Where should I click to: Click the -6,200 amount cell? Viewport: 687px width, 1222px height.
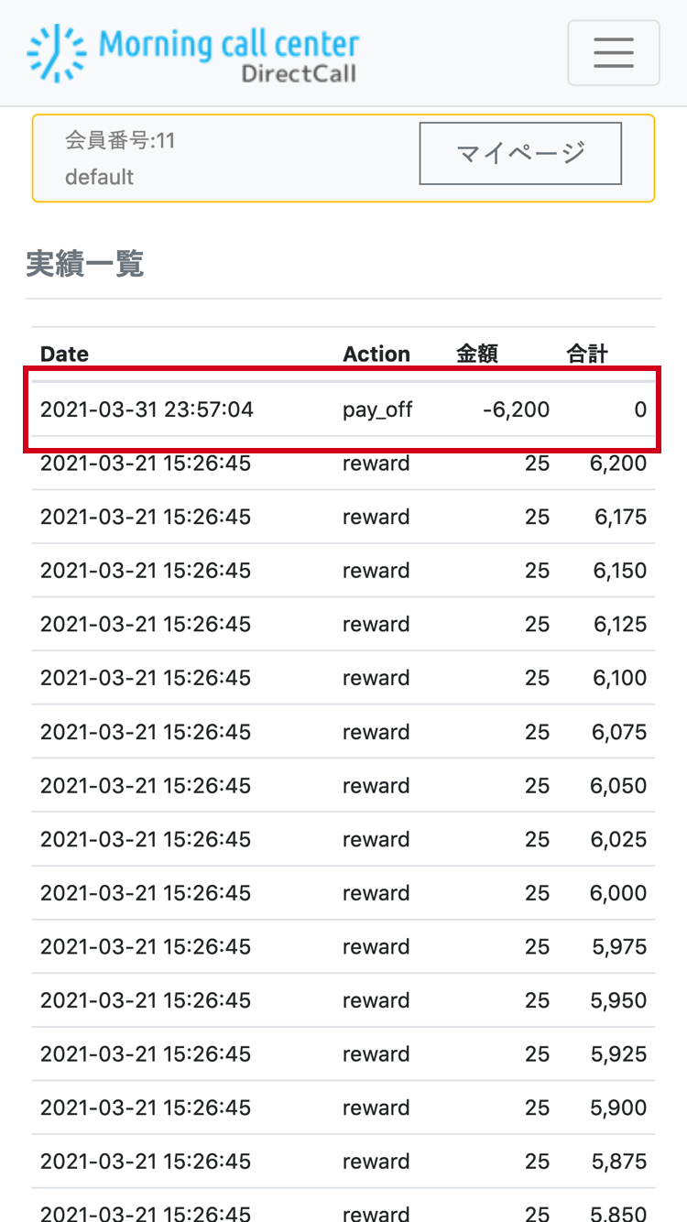[x=517, y=409]
